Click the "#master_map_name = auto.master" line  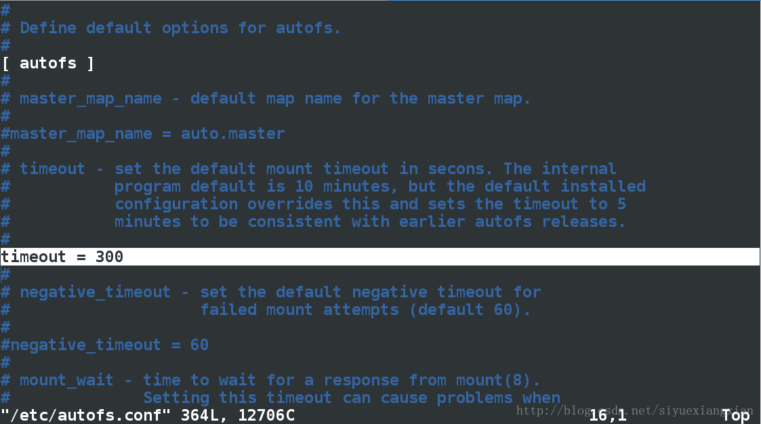pyautogui.click(x=143, y=134)
